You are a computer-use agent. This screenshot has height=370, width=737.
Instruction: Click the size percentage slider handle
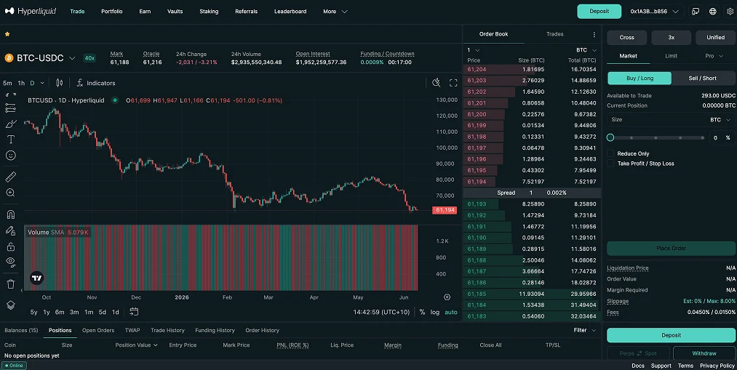coord(610,137)
